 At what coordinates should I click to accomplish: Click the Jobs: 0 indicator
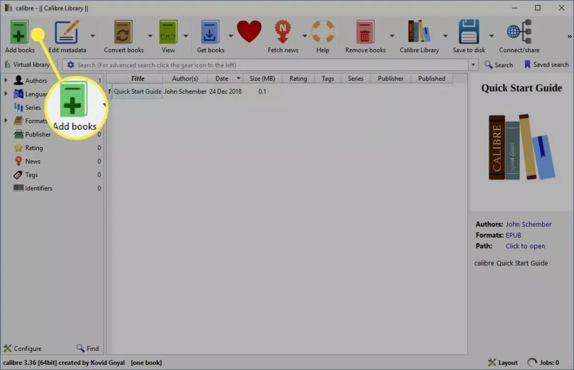[x=543, y=363]
